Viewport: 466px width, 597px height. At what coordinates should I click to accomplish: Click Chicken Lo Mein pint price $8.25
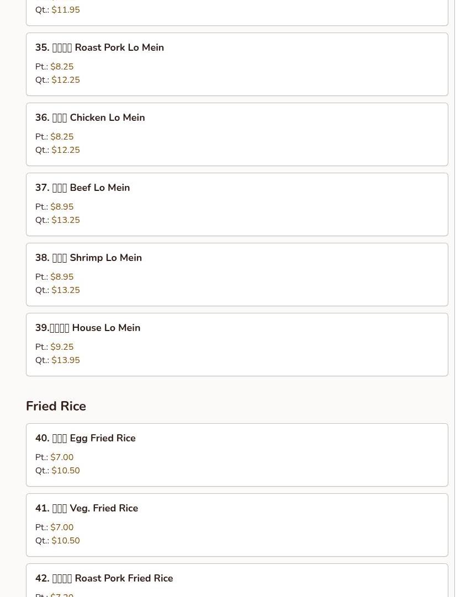[62, 137]
